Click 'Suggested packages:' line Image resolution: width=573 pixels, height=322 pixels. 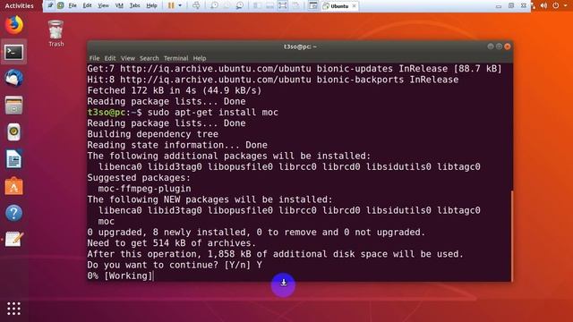[139, 178]
